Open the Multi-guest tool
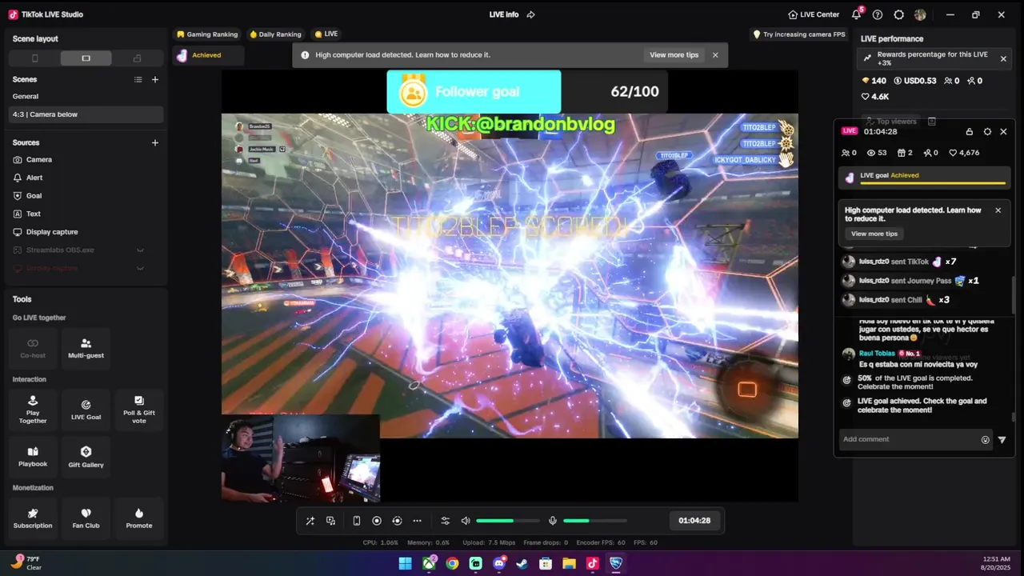The width and height of the screenshot is (1024, 576). (x=86, y=348)
